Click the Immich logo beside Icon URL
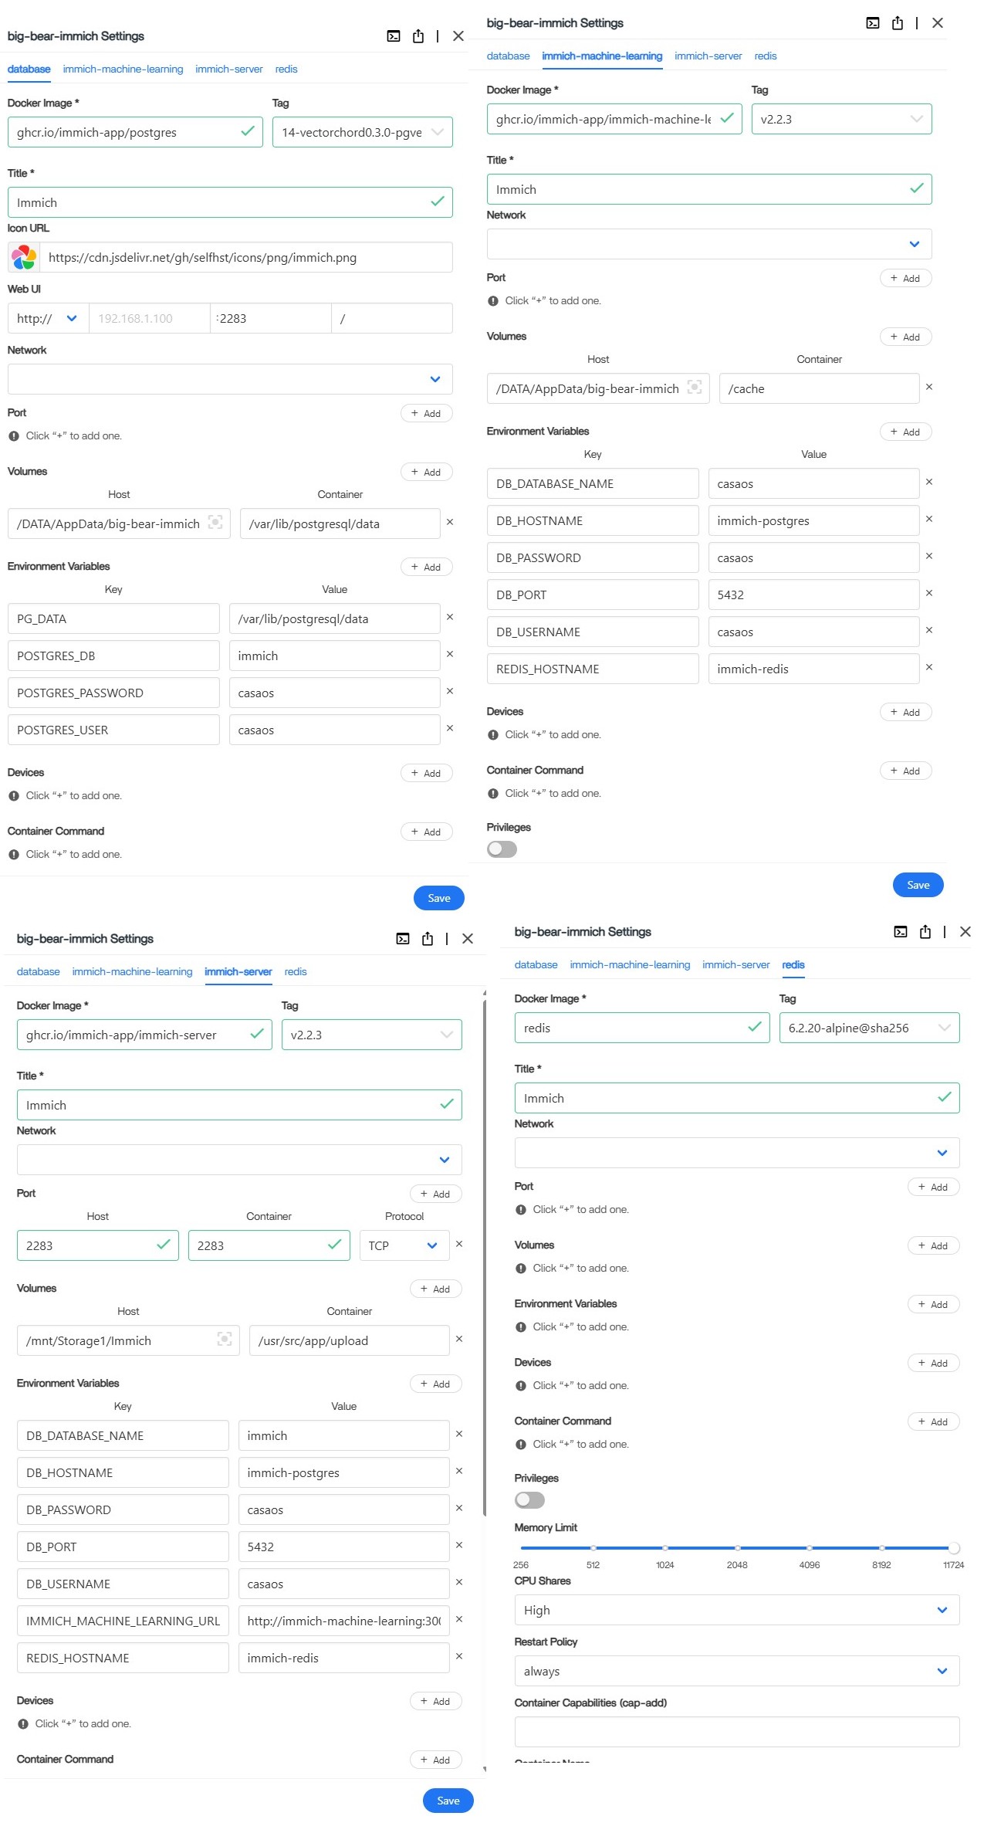Image resolution: width=984 pixels, height=1833 pixels. point(24,257)
